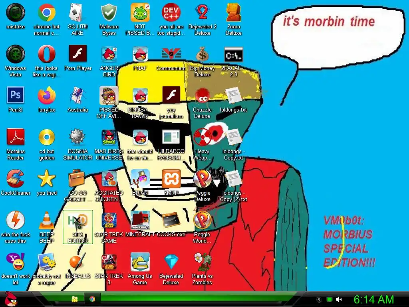The image size is (409, 307).
Task: Open 'PISSED OFF AVI...' Seasons icon
Action: 109,96
